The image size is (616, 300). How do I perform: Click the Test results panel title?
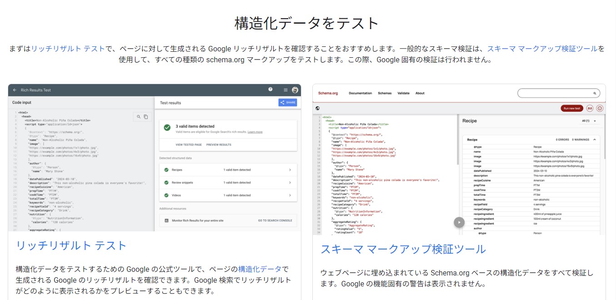(170, 103)
